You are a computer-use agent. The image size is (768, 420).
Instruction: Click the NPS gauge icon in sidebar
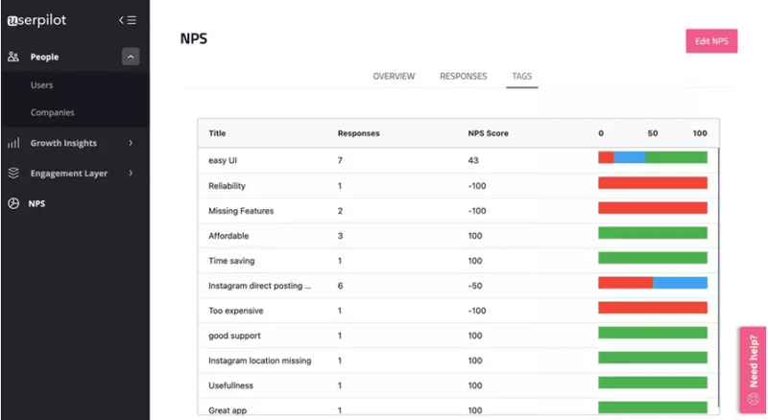click(13, 203)
